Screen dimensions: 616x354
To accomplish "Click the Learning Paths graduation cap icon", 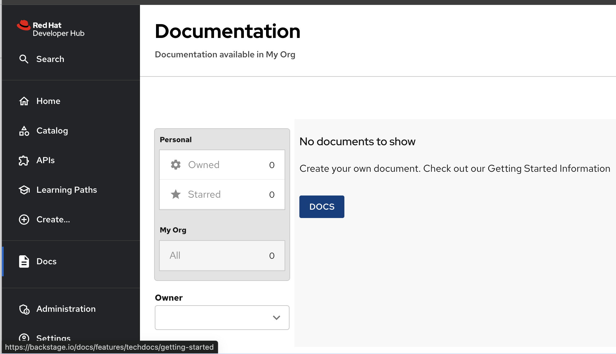I will (x=24, y=190).
